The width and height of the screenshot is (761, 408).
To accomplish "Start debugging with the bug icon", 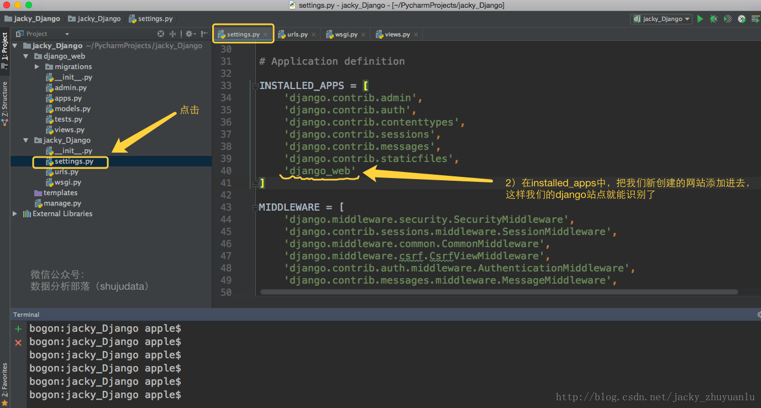I will (x=714, y=19).
